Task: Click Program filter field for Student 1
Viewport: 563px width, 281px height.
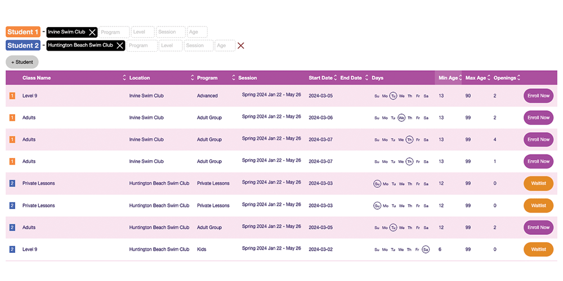Action: point(114,33)
